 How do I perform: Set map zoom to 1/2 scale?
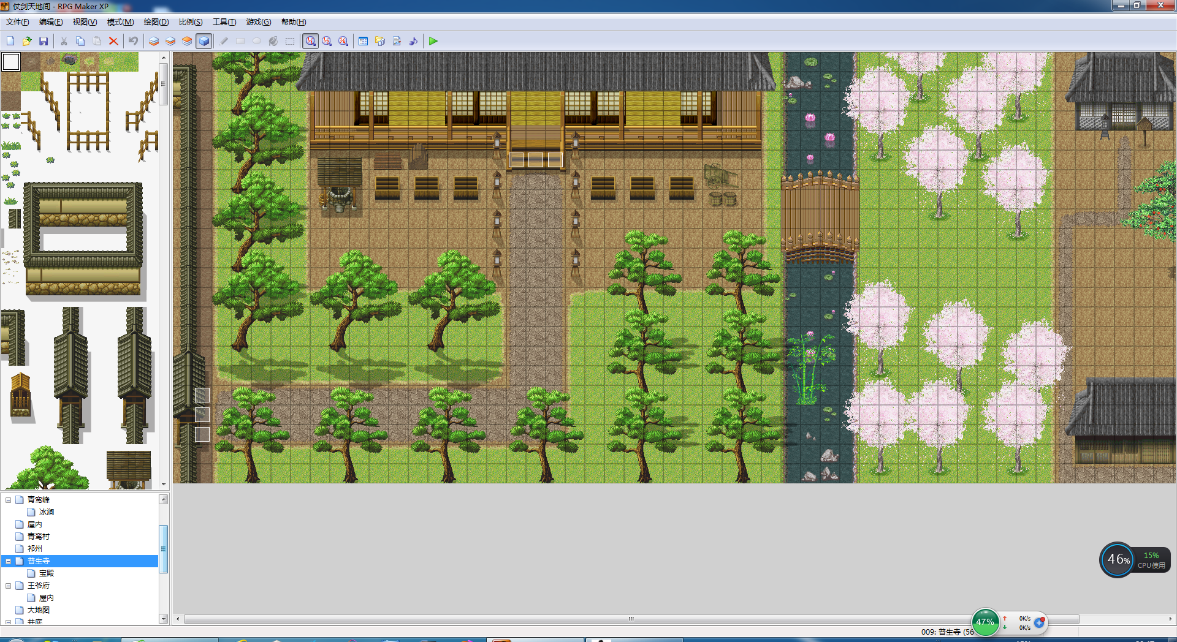pyautogui.click(x=327, y=41)
